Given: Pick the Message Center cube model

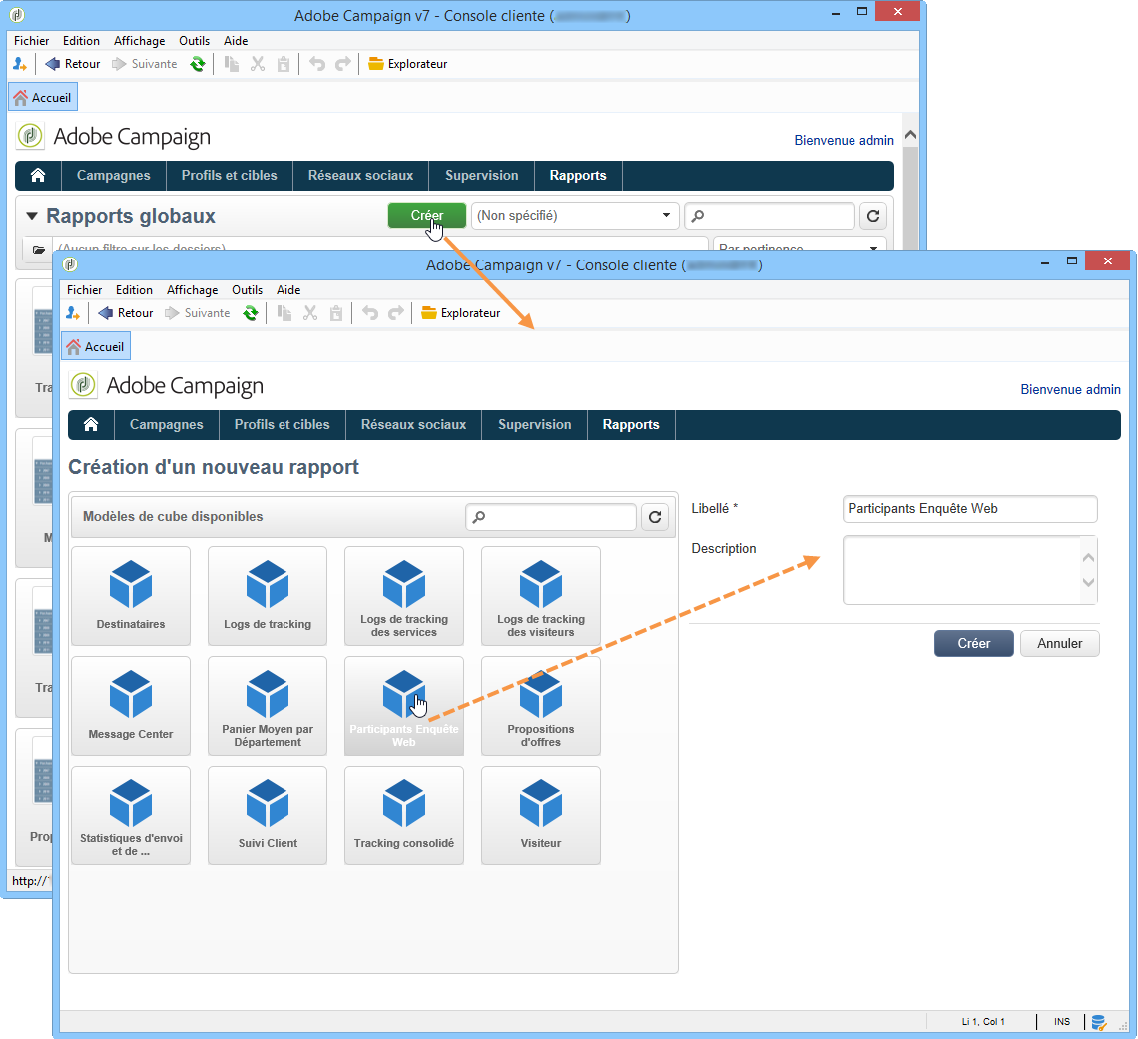Looking at the screenshot, I should (x=131, y=706).
